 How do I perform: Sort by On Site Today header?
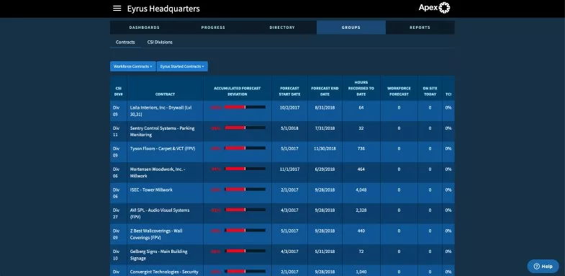[430, 92]
